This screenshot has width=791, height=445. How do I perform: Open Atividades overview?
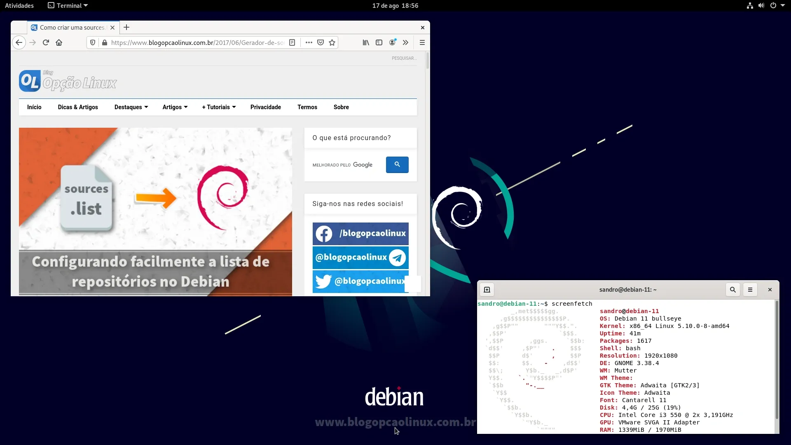[19, 5]
